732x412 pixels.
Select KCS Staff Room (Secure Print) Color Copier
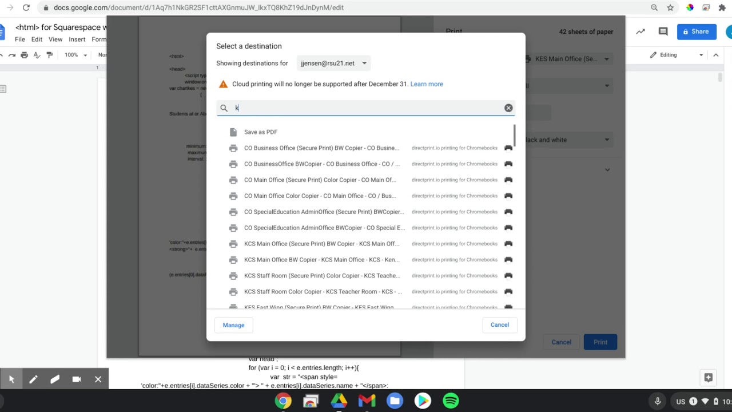[365, 276]
